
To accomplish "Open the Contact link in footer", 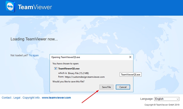I will (x=6, y=98).
